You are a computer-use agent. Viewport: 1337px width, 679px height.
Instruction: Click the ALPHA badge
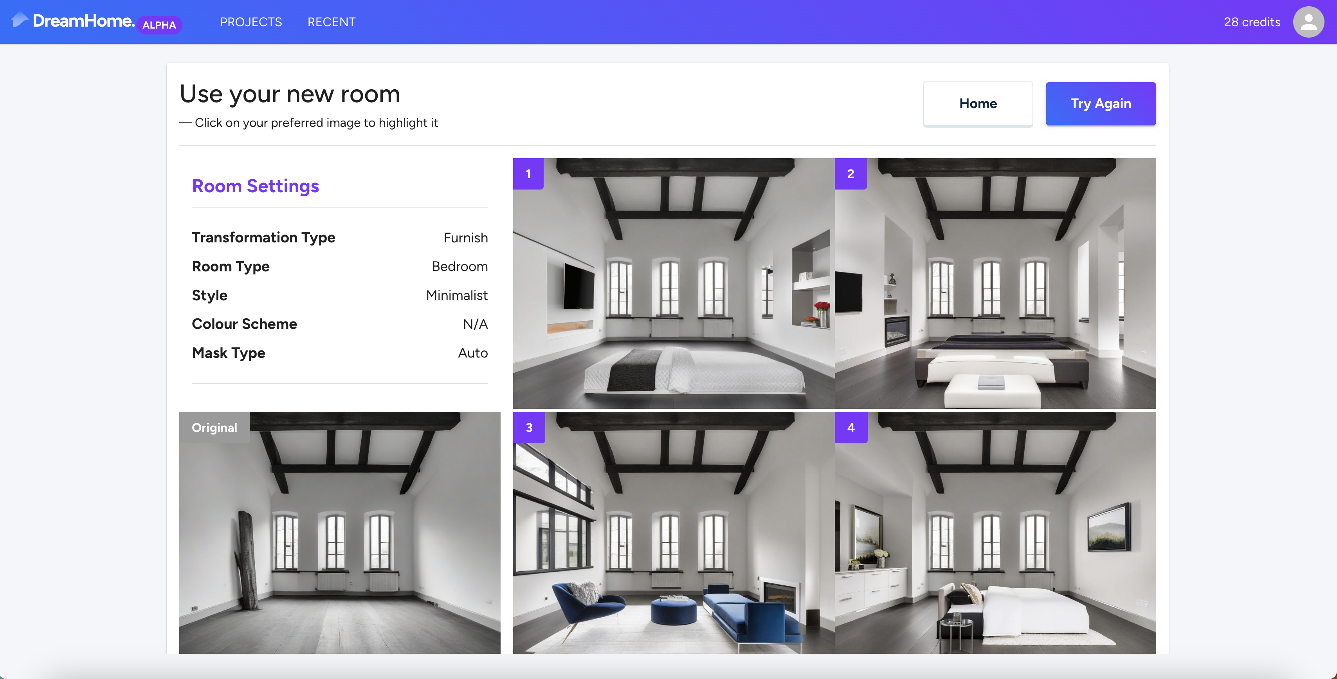point(159,25)
